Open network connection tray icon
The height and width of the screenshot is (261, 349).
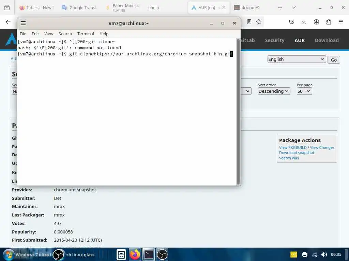pyautogui.click(x=315, y=255)
